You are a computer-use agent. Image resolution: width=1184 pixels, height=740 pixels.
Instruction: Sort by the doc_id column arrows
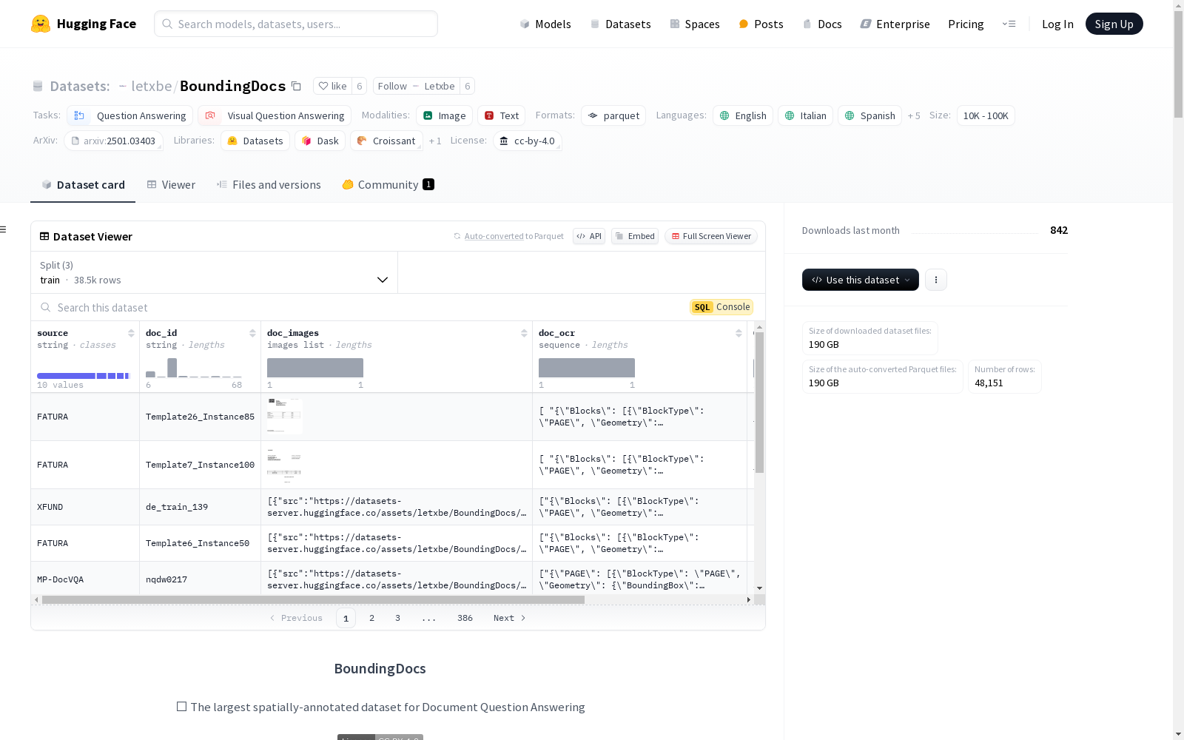click(252, 333)
